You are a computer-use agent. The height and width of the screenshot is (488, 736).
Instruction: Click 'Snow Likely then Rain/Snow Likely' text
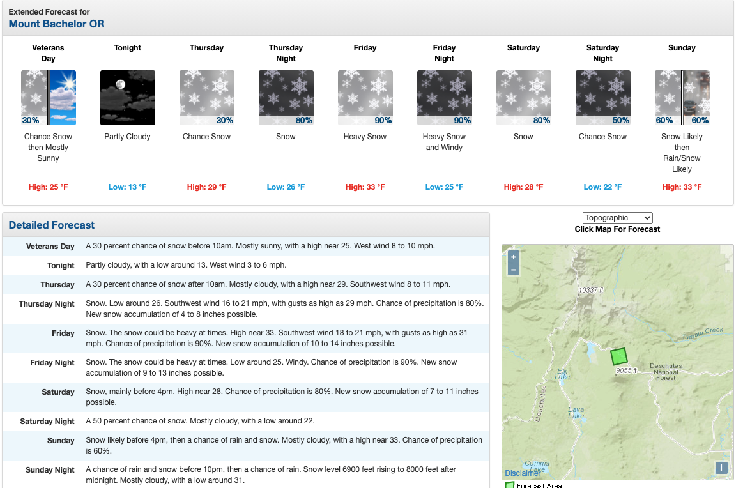point(682,153)
